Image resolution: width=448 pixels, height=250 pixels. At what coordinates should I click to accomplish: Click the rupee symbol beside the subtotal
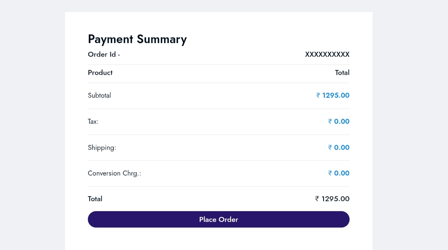318,95
